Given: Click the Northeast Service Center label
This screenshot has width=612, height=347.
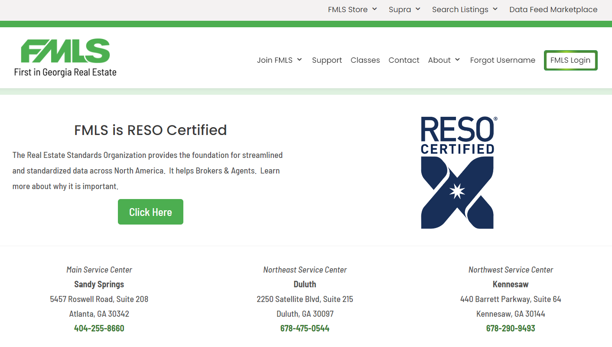Looking at the screenshot, I should [305, 270].
